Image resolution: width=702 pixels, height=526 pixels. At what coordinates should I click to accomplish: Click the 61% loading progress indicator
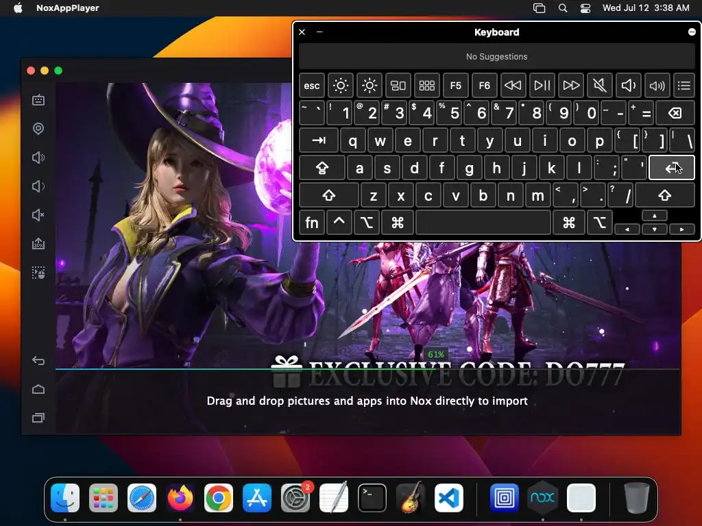[x=436, y=354]
